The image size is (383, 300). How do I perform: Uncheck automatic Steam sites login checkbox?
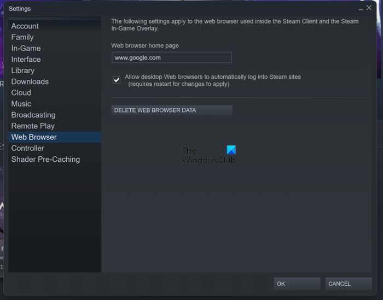(117, 80)
